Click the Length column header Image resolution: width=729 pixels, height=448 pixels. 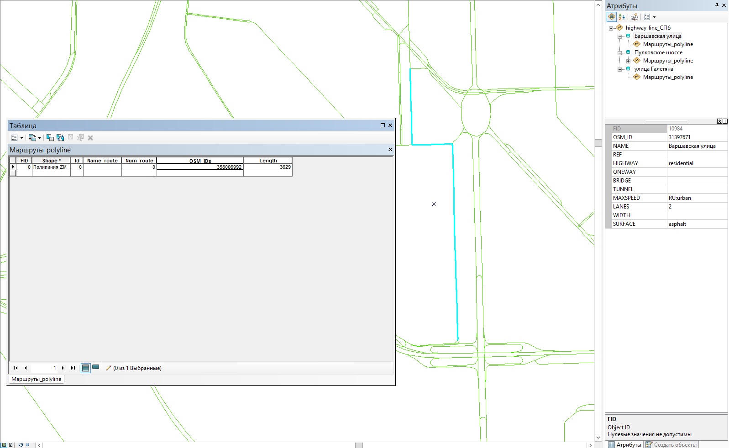268,161
